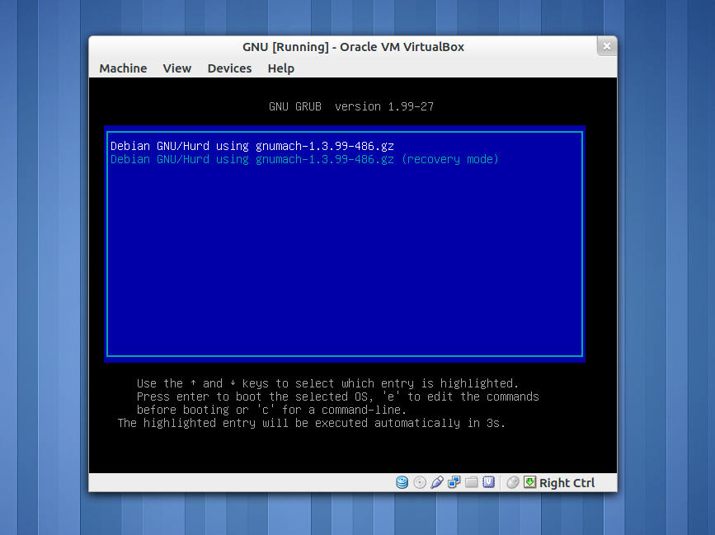Open the Devices menu
The height and width of the screenshot is (535, 715).
[x=229, y=68]
